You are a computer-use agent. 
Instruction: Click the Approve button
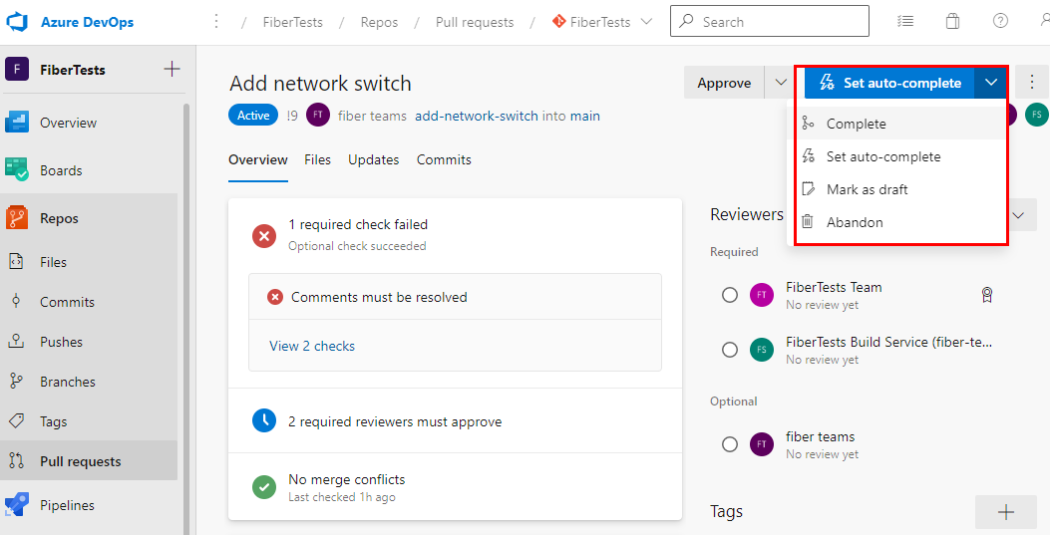[x=724, y=83]
